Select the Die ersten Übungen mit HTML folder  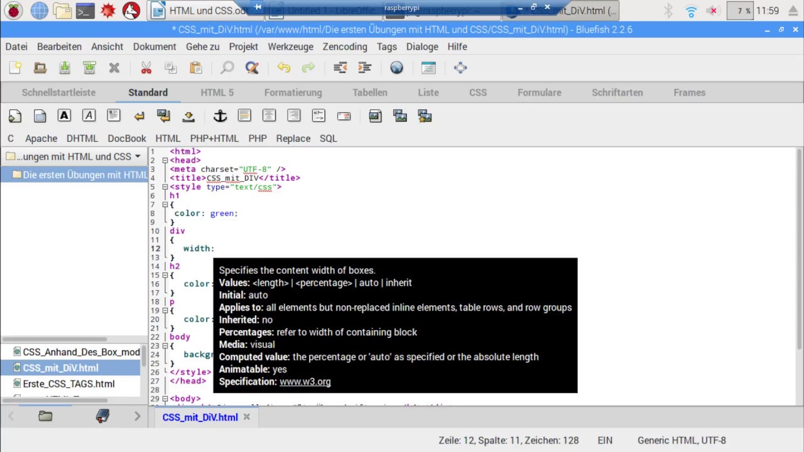point(74,175)
